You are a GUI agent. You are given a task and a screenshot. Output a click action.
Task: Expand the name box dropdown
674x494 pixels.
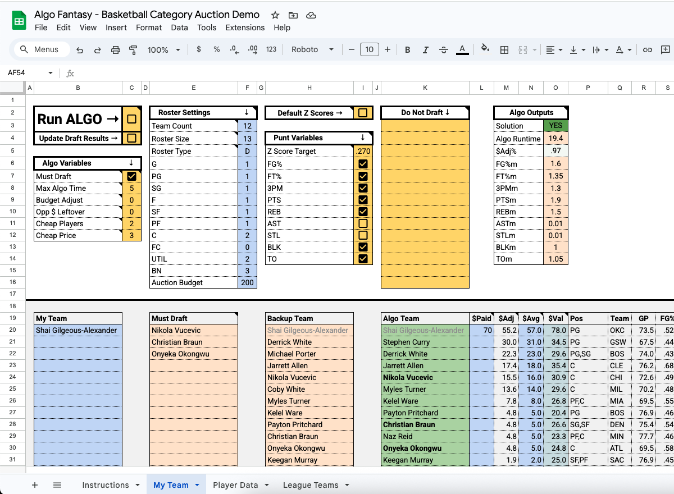(51, 73)
